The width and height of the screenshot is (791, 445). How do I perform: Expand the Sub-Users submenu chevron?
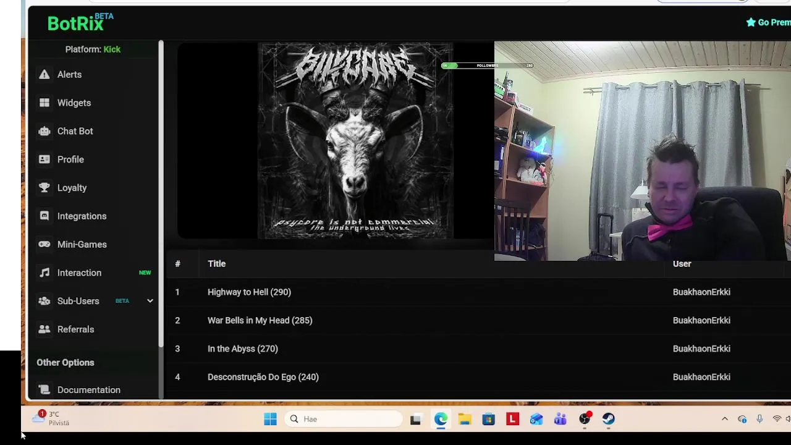pyautogui.click(x=150, y=301)
